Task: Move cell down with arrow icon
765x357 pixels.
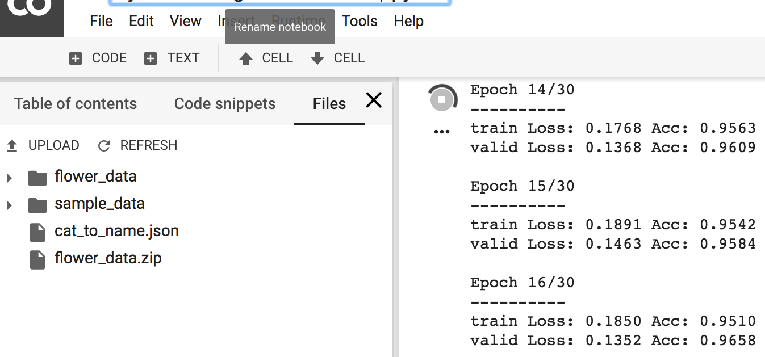Action: (317, 58)
